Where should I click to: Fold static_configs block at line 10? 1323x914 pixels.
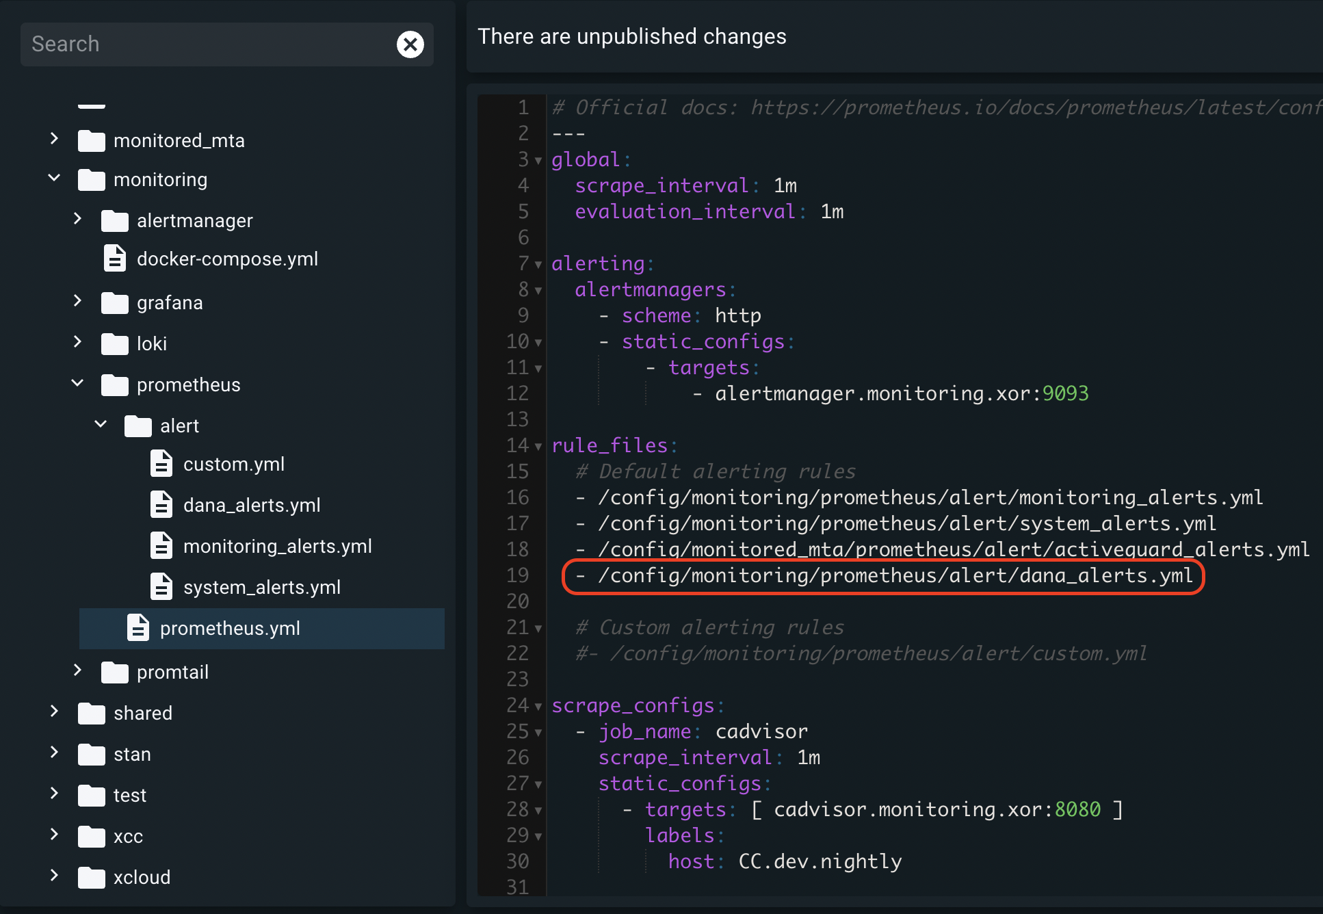(538, 343)
